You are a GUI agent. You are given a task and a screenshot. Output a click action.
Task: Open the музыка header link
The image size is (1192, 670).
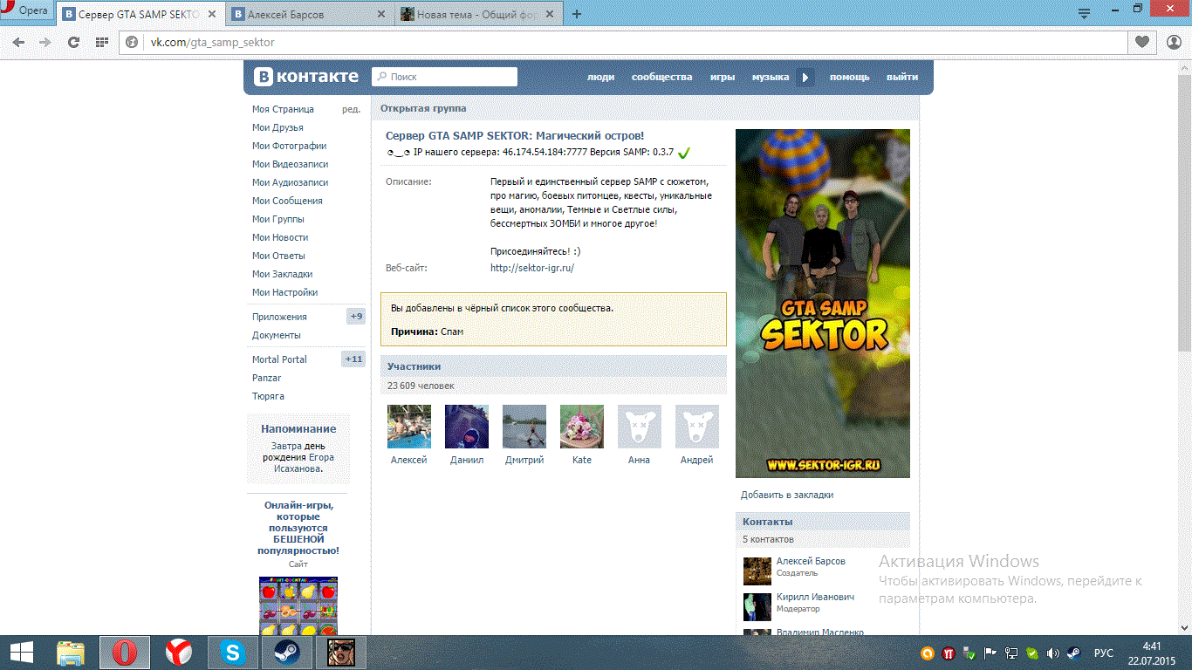[771, 77]
